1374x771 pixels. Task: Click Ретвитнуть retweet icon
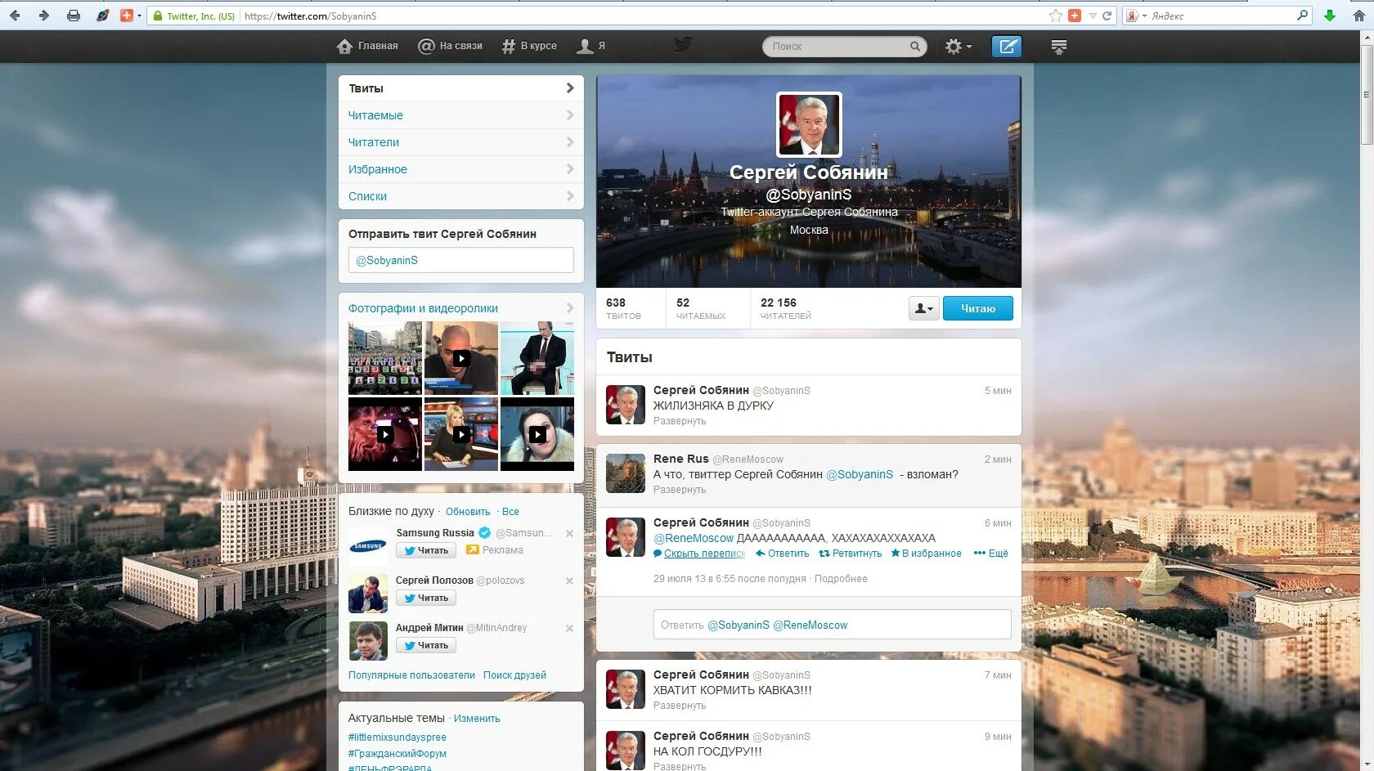[x=851, y=554]
